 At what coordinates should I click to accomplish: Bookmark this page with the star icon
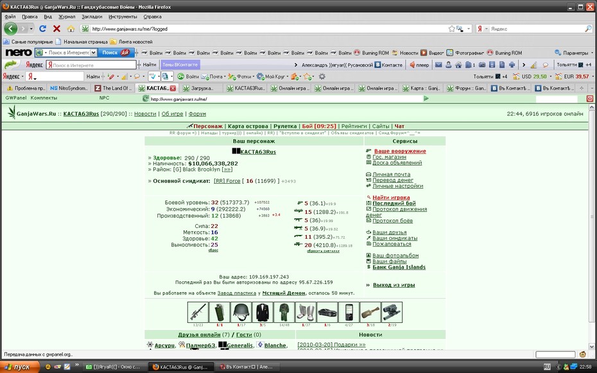pos(451,28)
